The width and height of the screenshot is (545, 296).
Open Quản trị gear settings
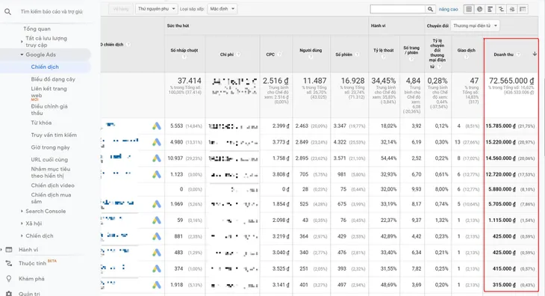(x=29, y=294)
